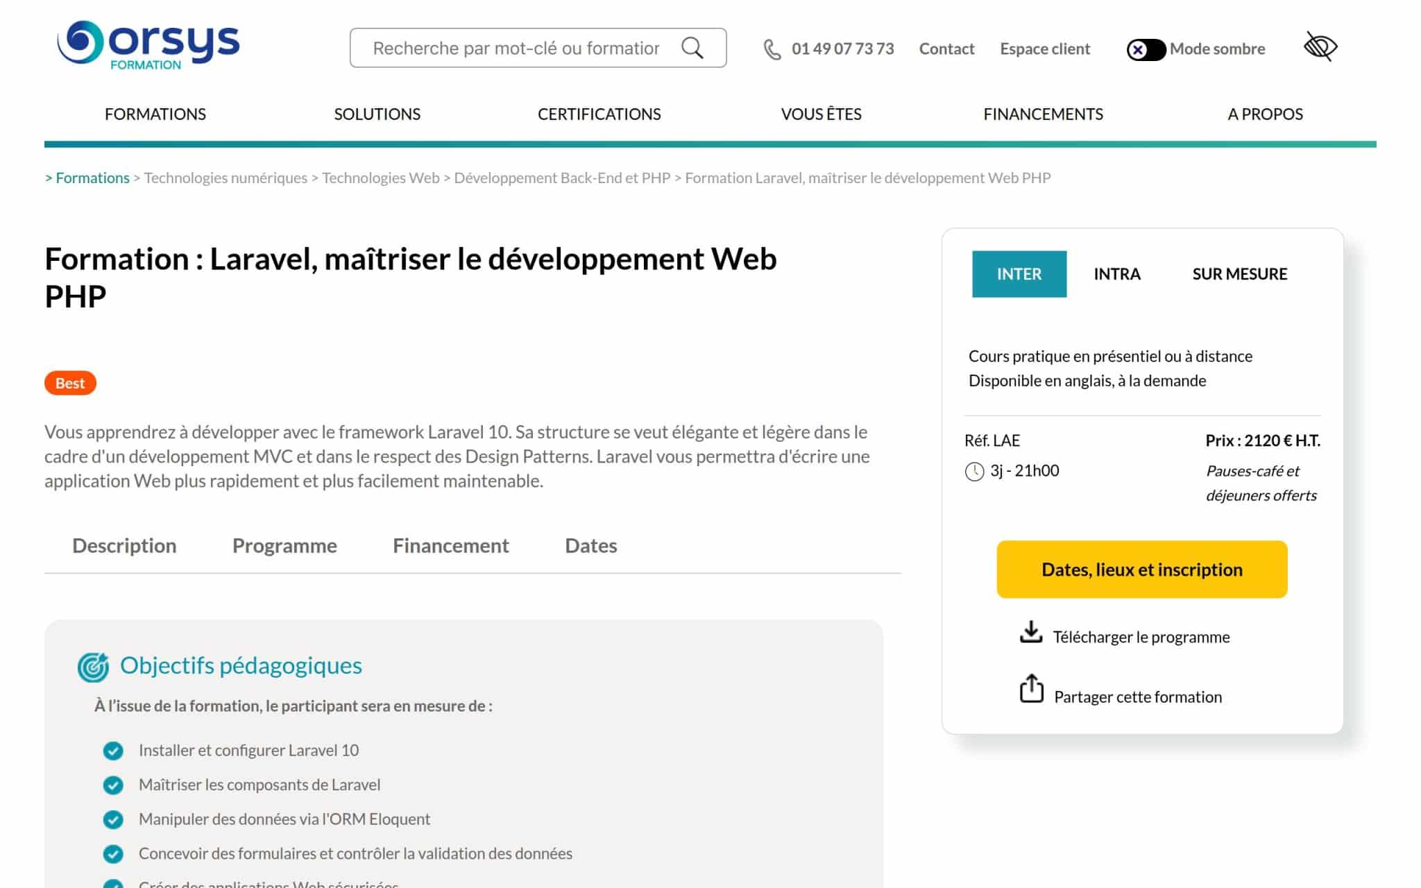The height and width of the screenshot is (888, 1421).
Task: Go to the Financement section tab
Action: 451,546
